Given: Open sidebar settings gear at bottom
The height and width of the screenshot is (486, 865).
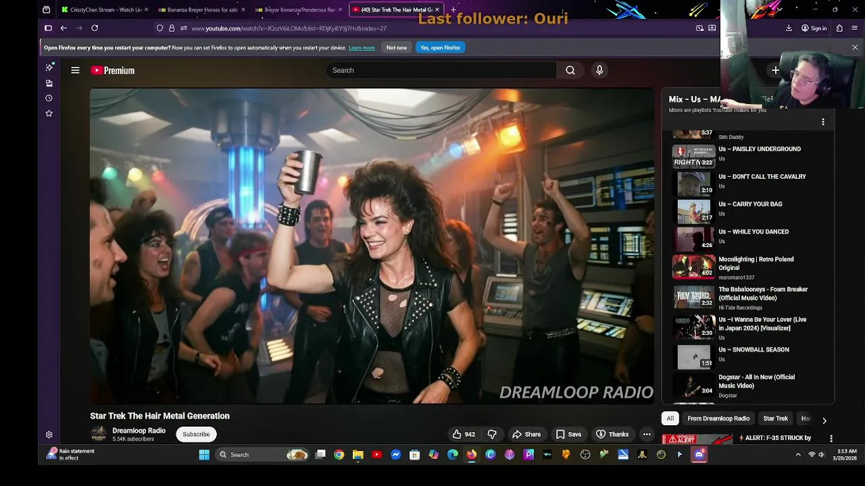Looking at the screenshot, I should click(x=49, y=435).
